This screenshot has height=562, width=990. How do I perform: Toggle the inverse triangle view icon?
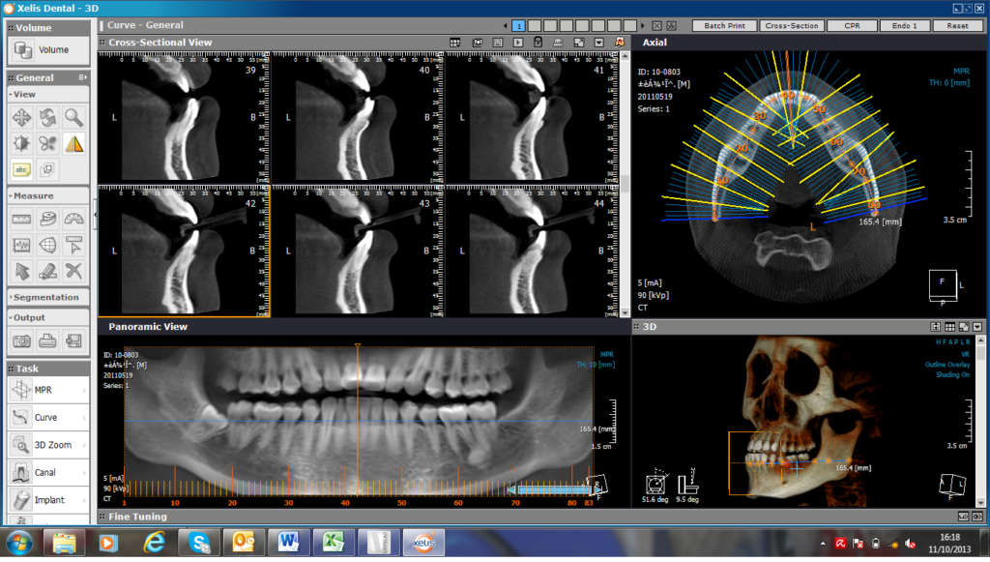click(x=73, y=143)
